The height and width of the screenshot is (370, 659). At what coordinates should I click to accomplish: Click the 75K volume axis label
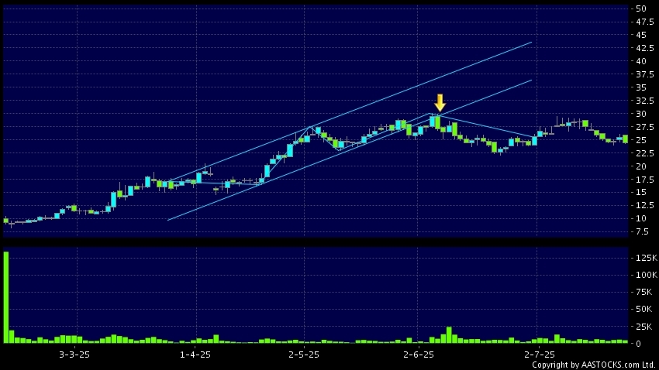[x=643, y=292]
